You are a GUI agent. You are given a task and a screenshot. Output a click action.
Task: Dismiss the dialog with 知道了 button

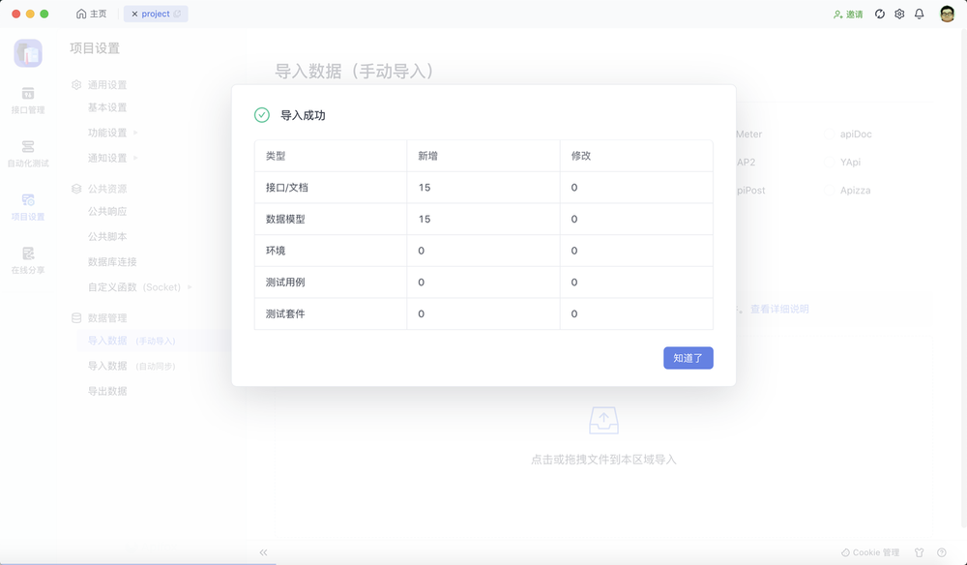coord(688,358)
